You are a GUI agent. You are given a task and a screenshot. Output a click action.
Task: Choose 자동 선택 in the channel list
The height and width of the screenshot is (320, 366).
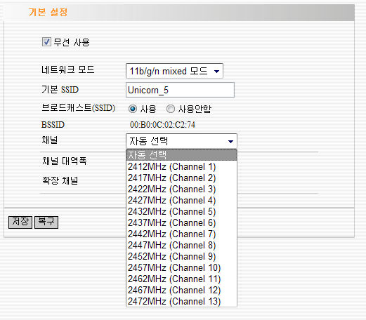coord(181,155)
